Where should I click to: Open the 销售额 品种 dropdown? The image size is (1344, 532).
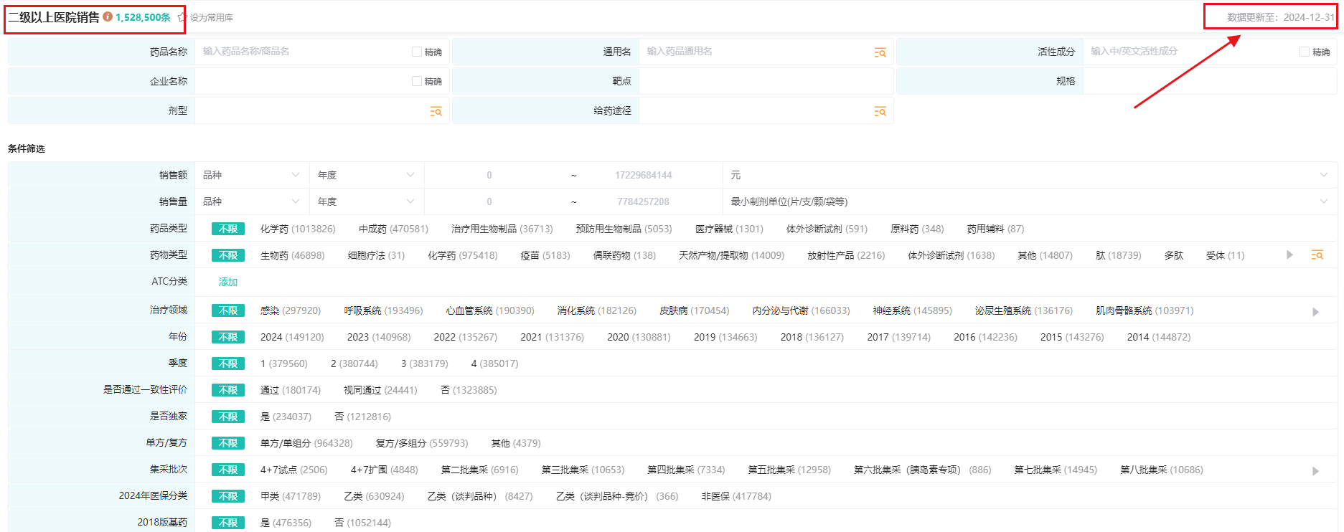click(251, 175)
